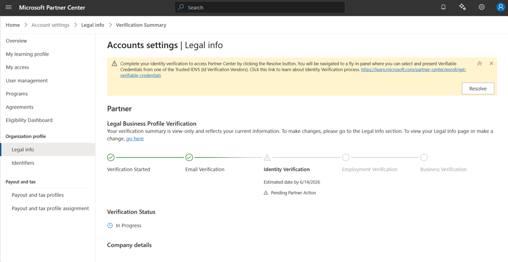
Task: Go to Account settings breadcrumb
Action: [x=50, y=25]
